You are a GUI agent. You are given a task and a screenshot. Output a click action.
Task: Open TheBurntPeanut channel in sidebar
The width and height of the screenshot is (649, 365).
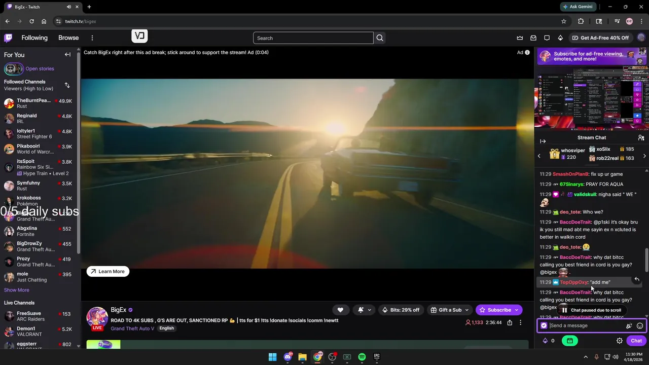(40, 103)
